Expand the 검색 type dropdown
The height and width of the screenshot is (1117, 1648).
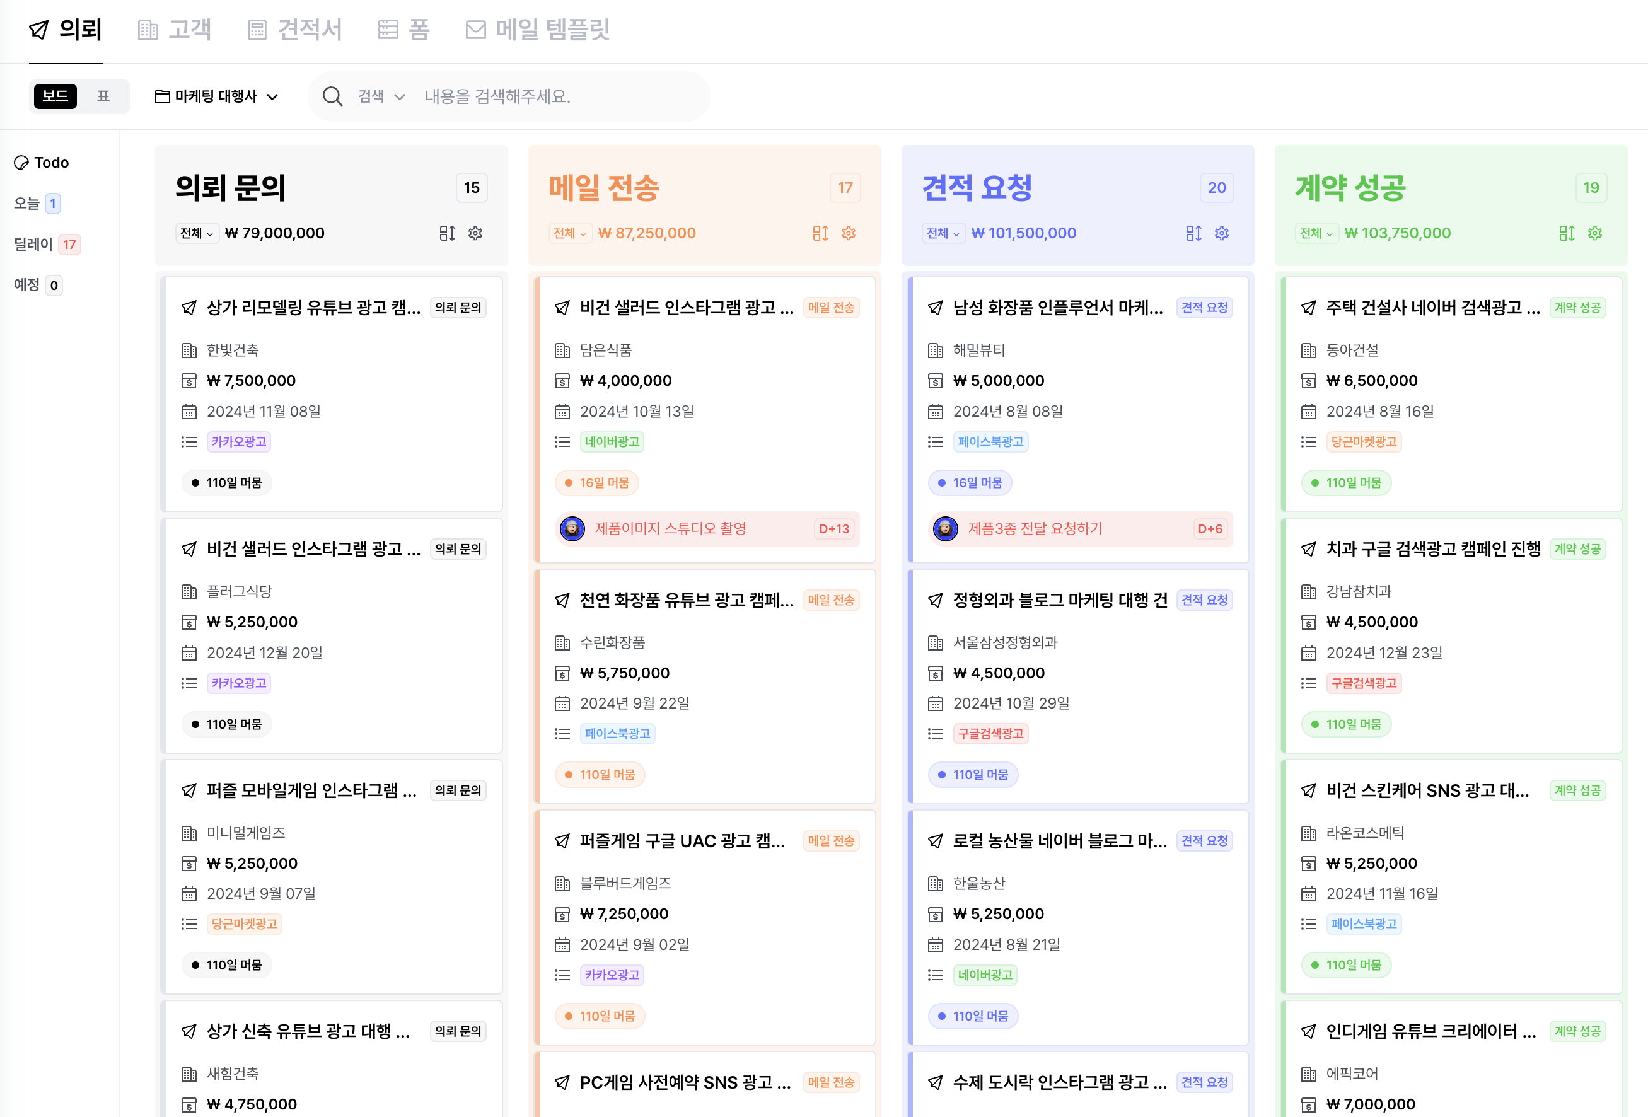coord(381,96)
